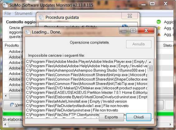
Task: Click the Annulla button
Action: pos(139,44)
